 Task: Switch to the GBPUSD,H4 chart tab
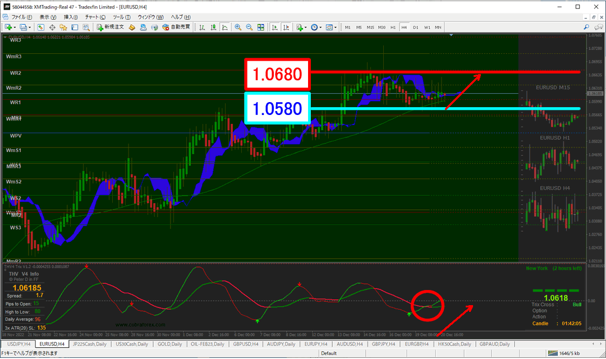tap(245, 344)
